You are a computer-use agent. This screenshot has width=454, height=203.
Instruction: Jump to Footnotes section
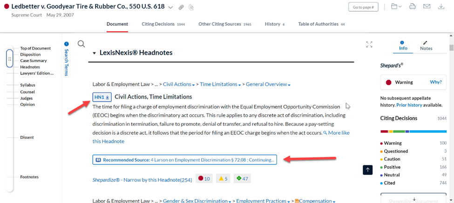point(29,177)
